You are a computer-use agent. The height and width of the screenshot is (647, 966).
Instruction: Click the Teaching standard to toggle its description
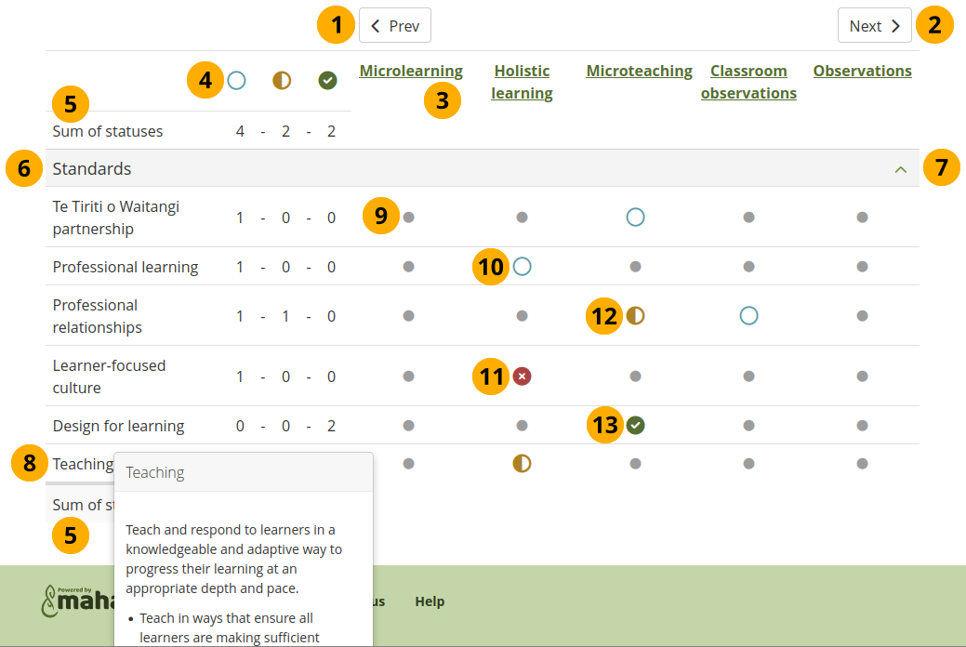[83, 463]
